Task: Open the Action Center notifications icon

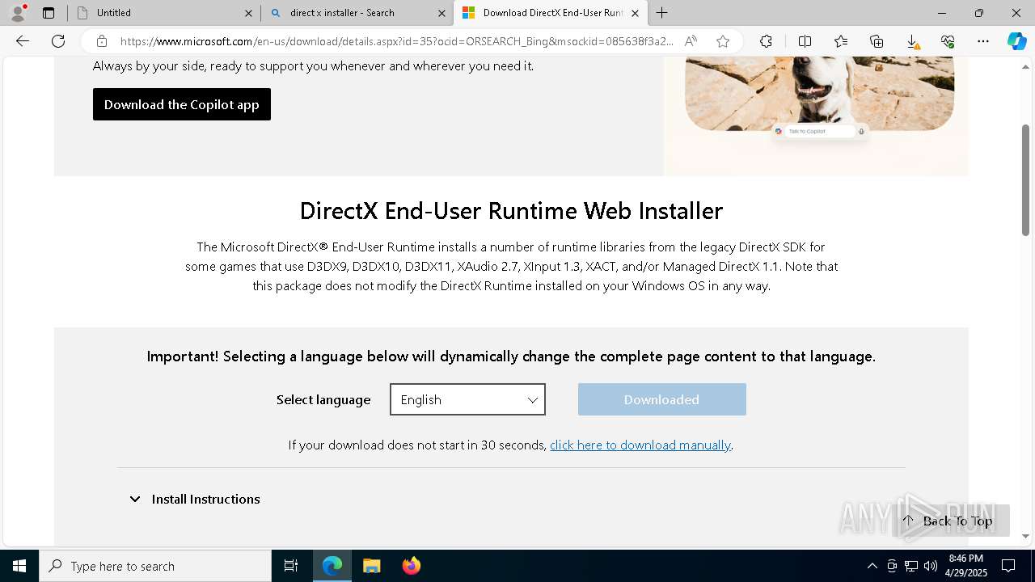Action: tap(1008, 566)
